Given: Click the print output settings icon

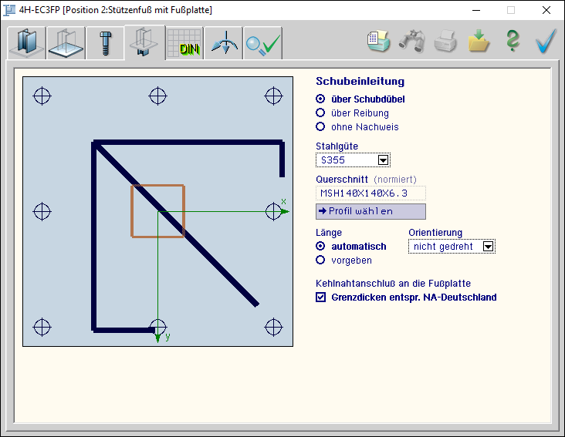Looking at the screenshot, I should click(378, 42).
